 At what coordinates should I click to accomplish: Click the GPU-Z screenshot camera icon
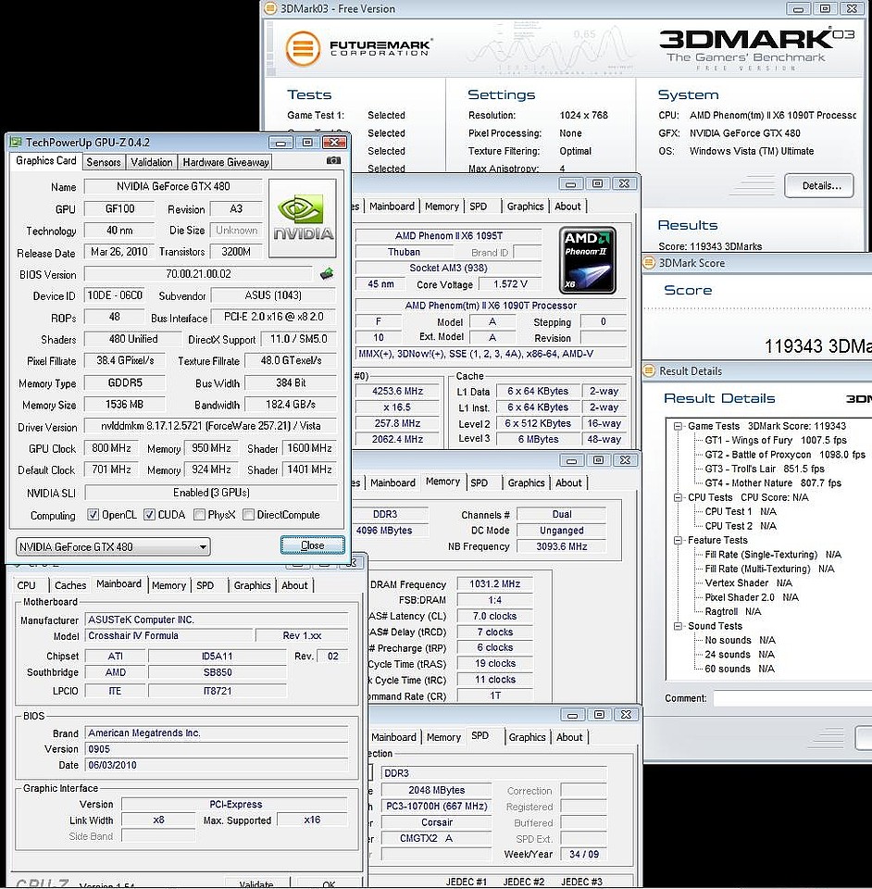[334, 161]
